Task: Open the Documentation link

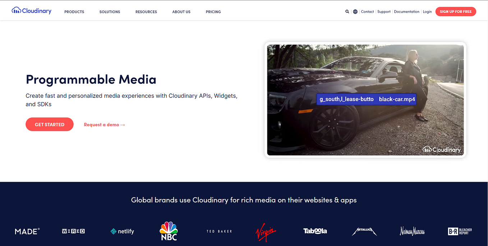Action: click(x=407, y=12)
